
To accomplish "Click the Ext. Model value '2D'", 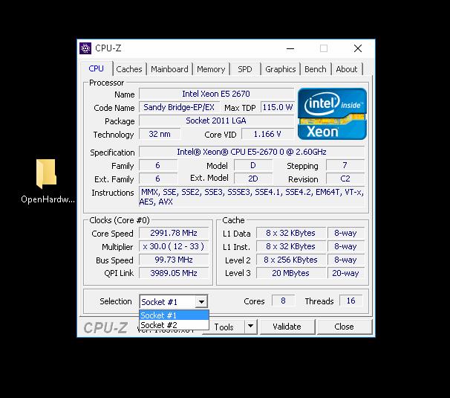I will coord(252,179).
